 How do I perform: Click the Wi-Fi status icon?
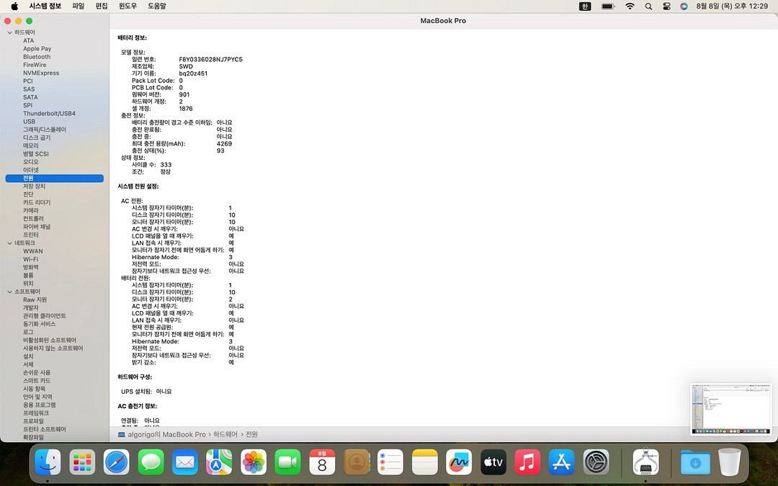point(630,6)
